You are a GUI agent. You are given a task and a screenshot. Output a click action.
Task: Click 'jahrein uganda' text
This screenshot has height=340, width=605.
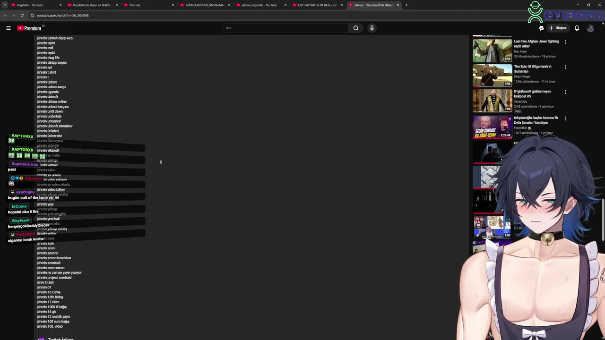coord(48,92)
